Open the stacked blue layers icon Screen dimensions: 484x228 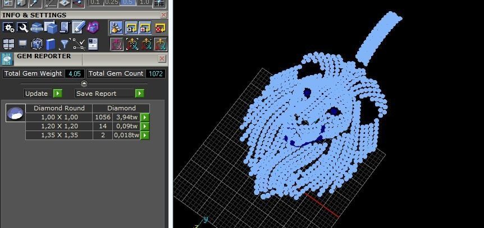point(36,27)
